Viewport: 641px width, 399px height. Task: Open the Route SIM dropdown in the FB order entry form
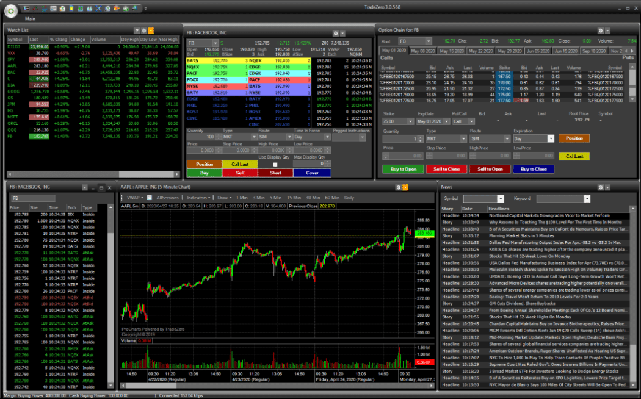tap(291, 137)
